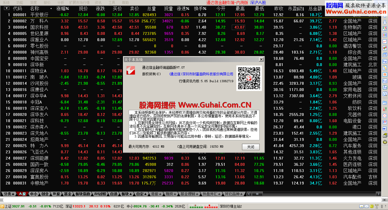Sort by the 总量 column header
The width and height of the screenshot is (388, 210).
tap(151, 9)
